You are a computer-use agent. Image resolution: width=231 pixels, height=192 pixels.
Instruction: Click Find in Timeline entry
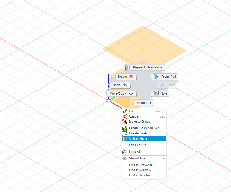click(140, 175)
